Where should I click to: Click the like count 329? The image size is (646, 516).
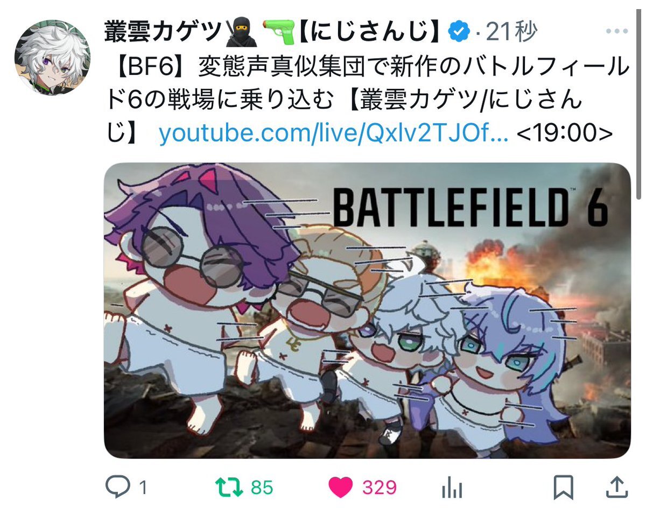click(379, 488)
